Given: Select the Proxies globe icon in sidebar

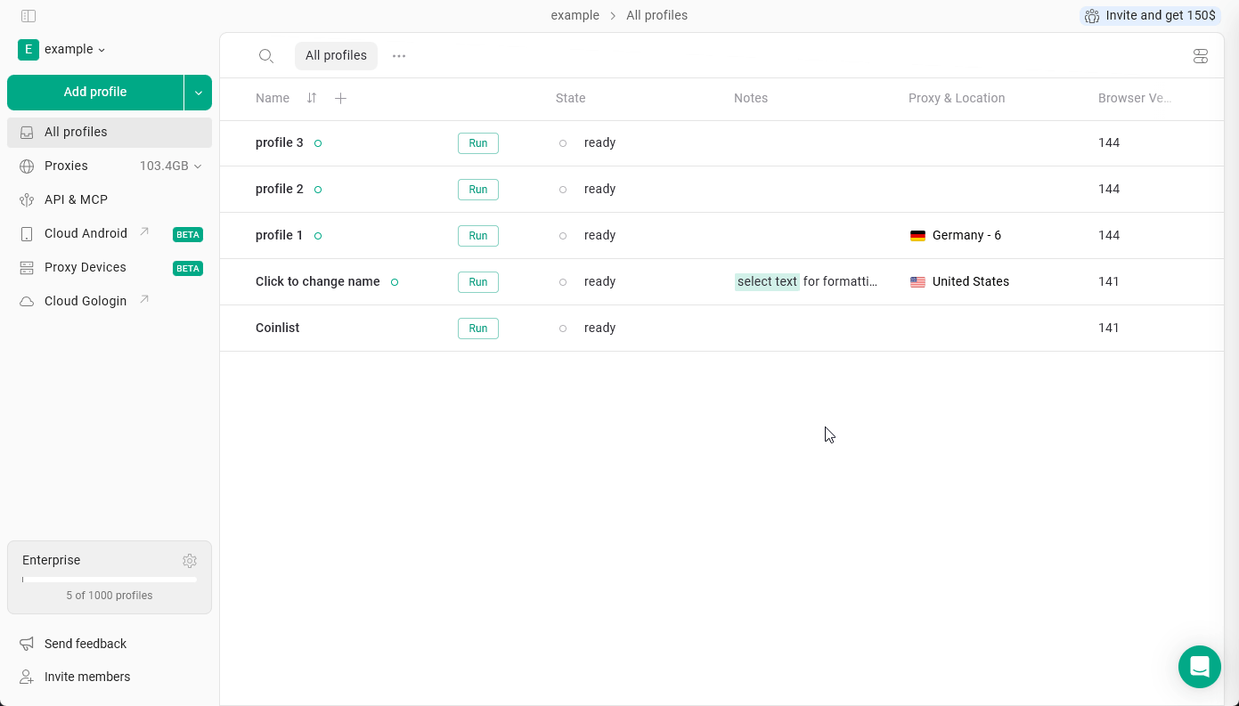Looking at the screenshot, I should tap(26, 166).
